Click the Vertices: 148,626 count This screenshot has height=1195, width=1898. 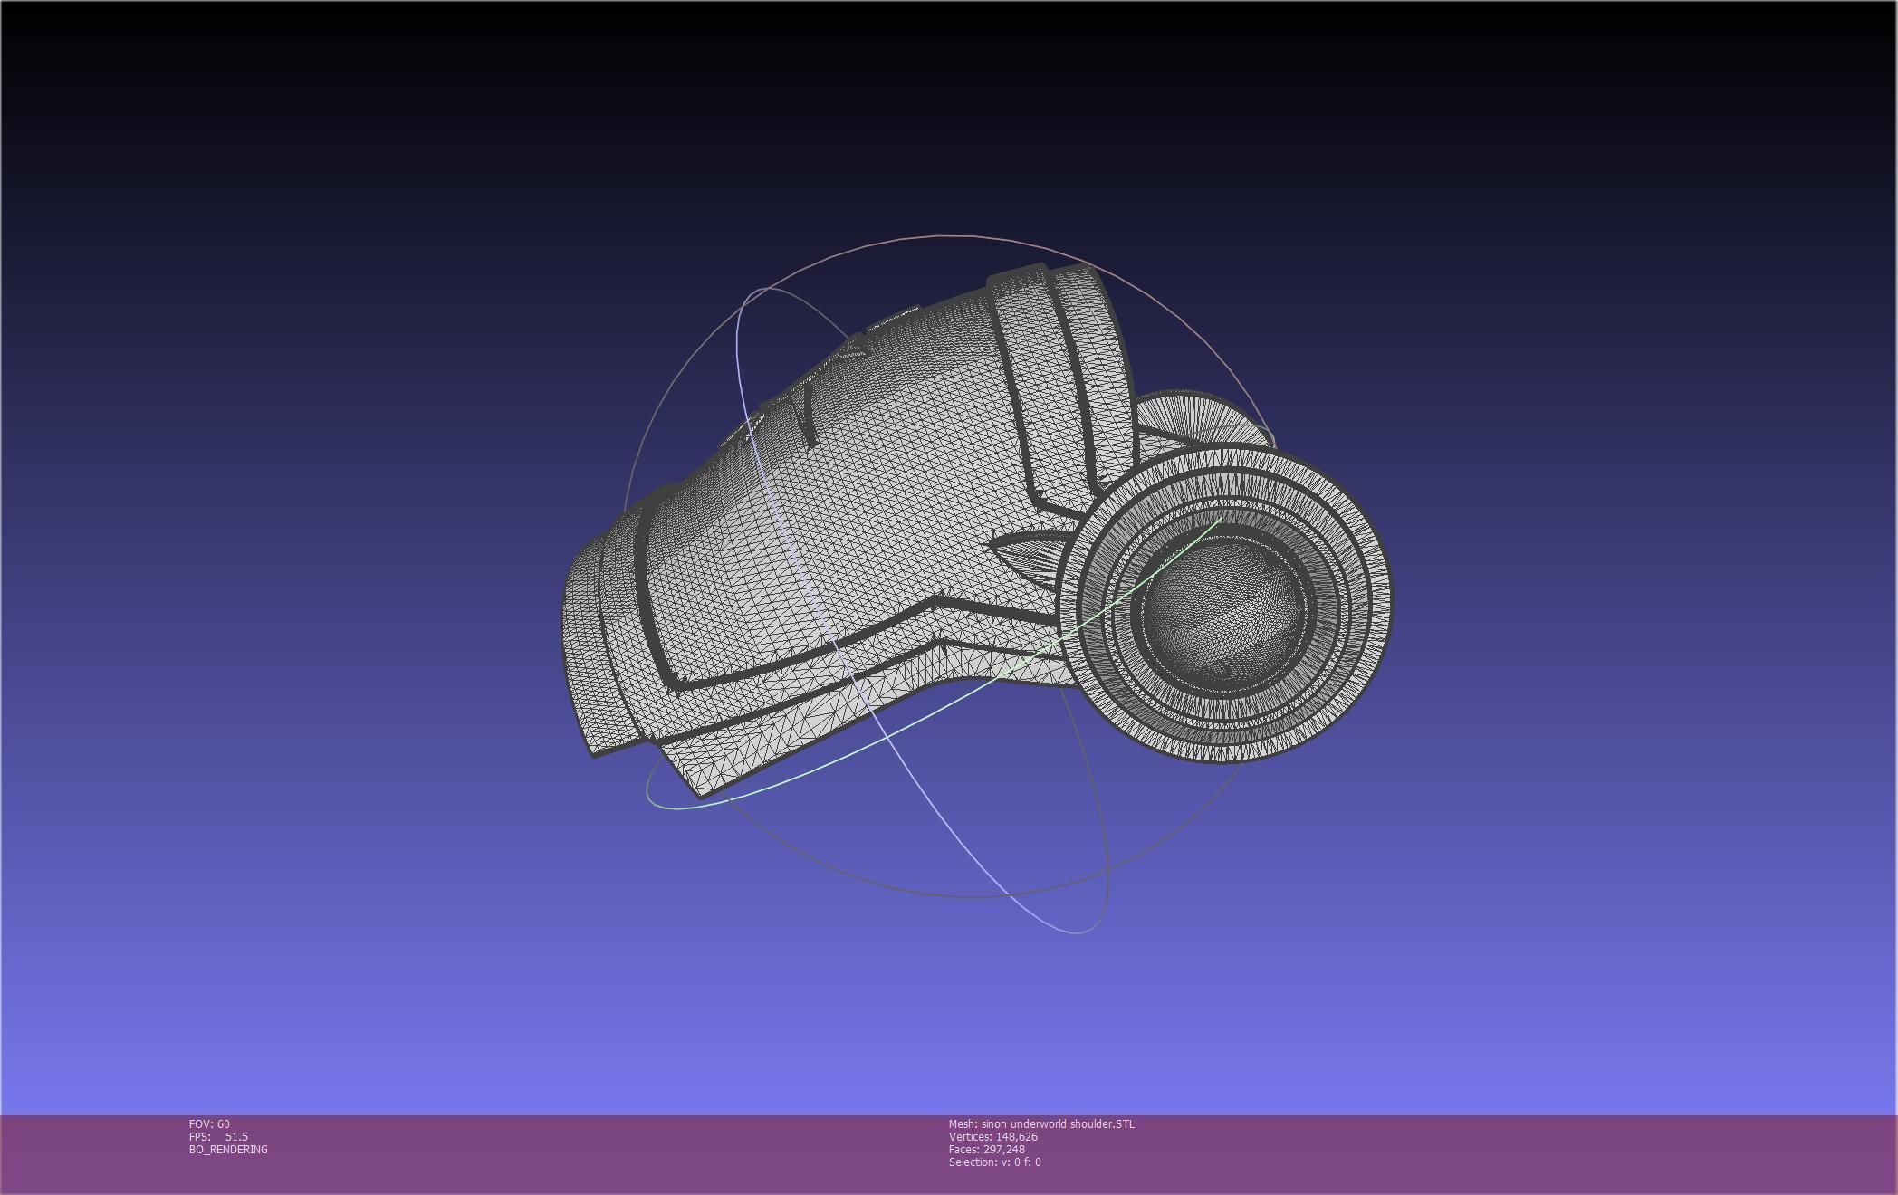[993, 1136]
